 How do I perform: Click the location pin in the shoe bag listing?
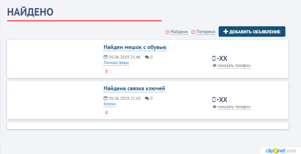(x=106, y=71)
